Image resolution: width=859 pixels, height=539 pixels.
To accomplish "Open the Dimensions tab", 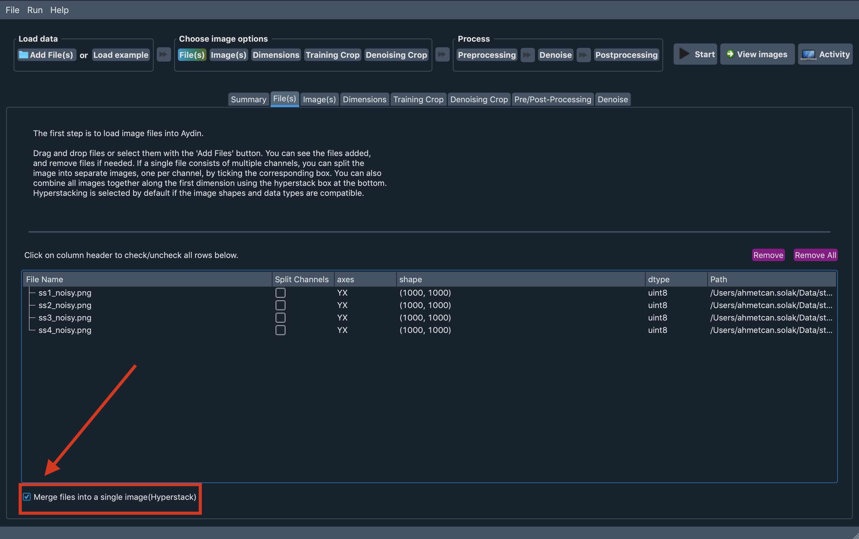I will [364, 99].
